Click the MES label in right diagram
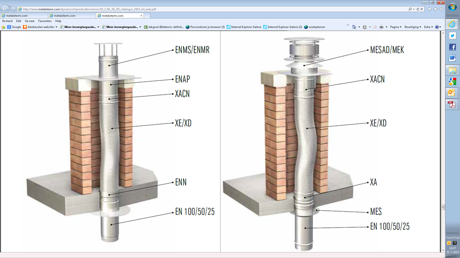The width and height of the screenshot is (460, 258). [x=376, y=212]
